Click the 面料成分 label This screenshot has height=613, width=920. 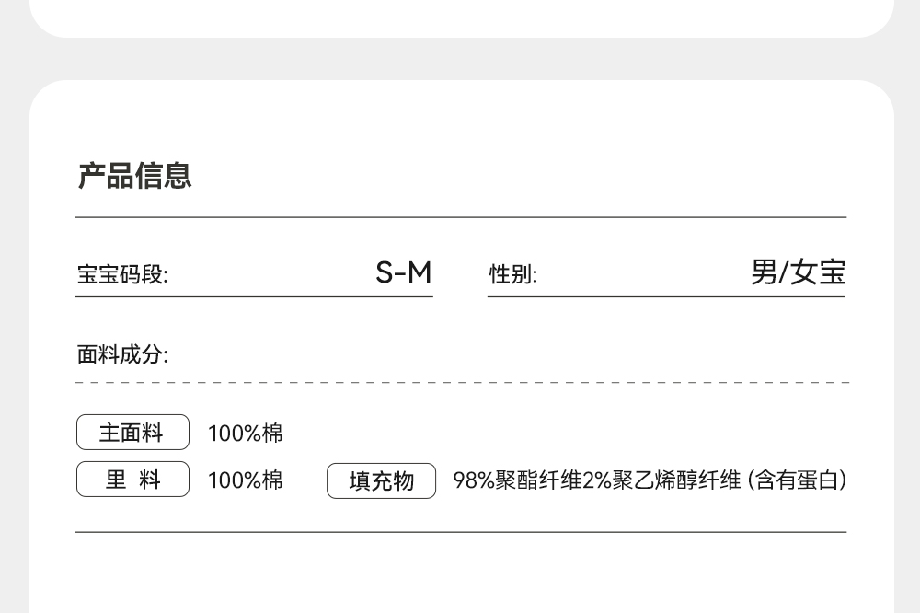coord(122,354)
